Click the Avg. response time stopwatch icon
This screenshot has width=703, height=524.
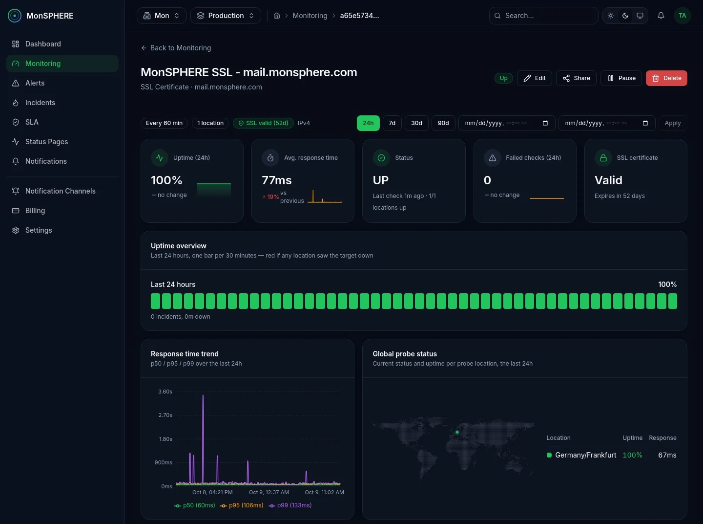[270, 158]
